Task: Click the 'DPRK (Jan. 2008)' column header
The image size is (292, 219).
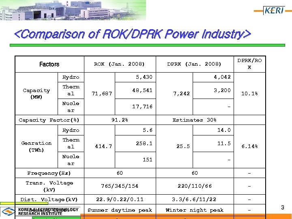Action: pos(195,64)
